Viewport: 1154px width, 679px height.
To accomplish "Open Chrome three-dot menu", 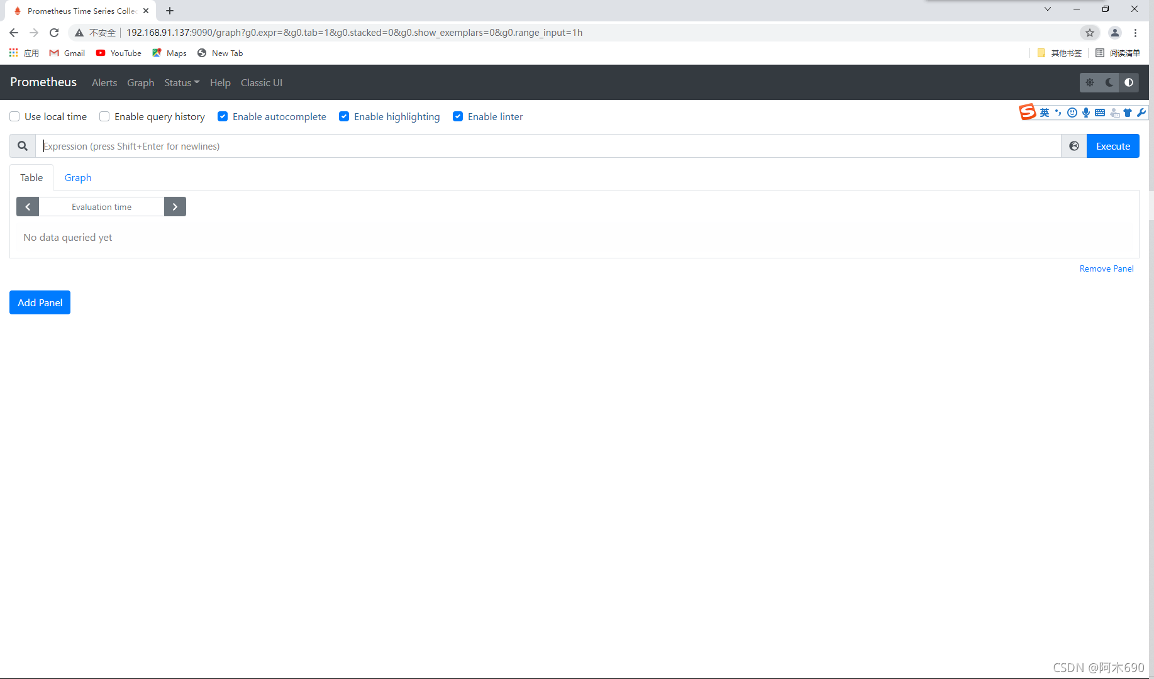I will pyautogui.click(x=1135, y=33).
